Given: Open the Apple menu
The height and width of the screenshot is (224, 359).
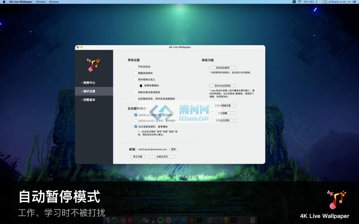Looking at the screenshot, I should tap(4, 2).
